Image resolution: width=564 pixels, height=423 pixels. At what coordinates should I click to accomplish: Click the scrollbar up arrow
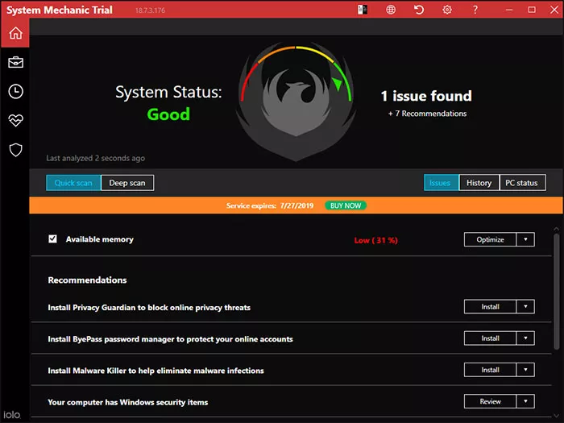point(557,229)
